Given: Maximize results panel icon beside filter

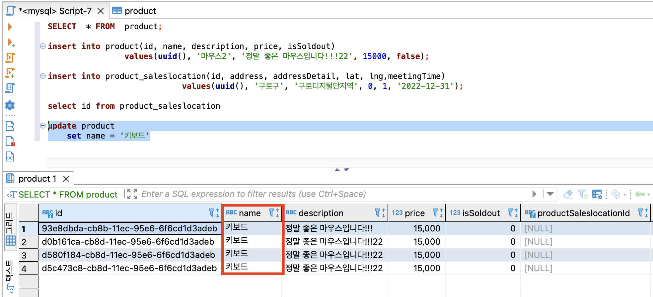Looking at the screenshot, I should click(x=132, y=194).
